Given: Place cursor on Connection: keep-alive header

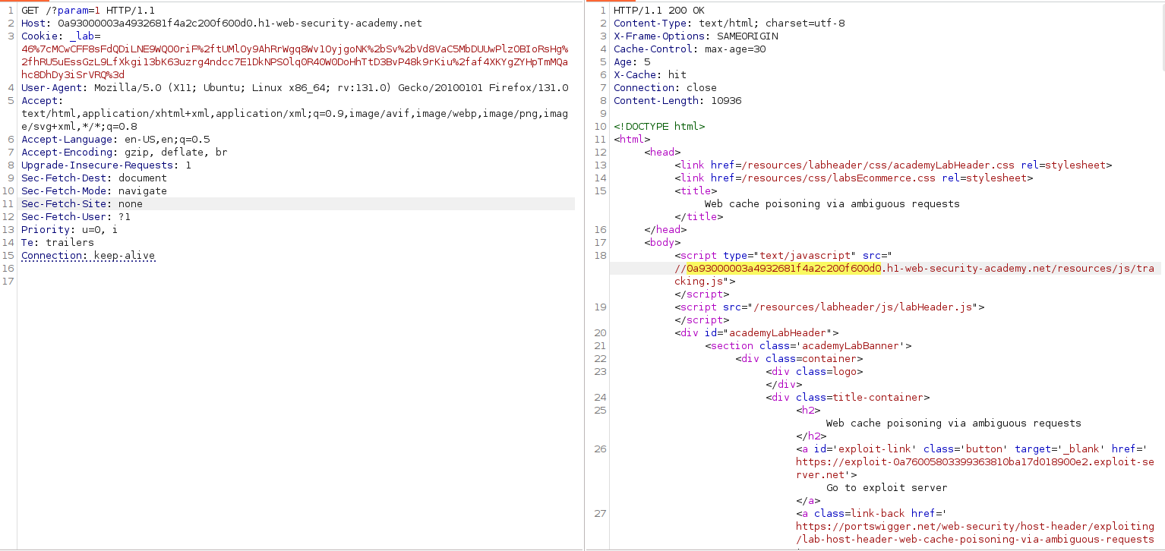Looking at the screenshot, I should [x=88, y=256].
